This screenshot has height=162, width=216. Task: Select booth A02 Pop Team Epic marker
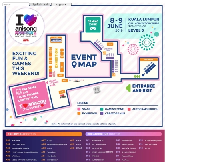click(65, 80)
